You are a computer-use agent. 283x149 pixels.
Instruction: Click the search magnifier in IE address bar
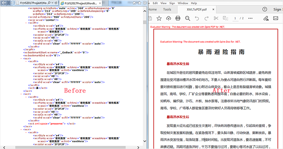[49, 3]
